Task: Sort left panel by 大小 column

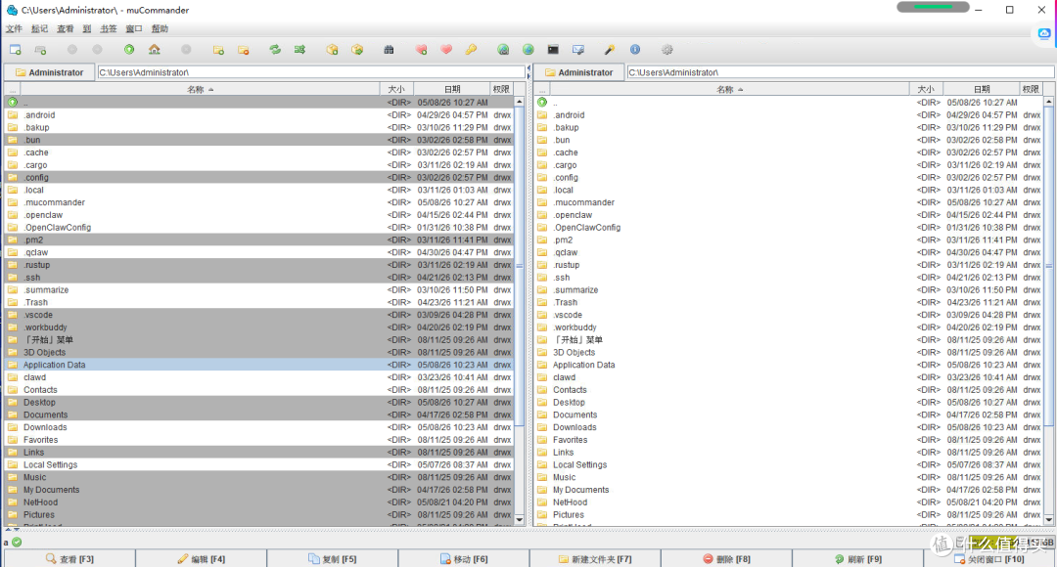Action: pos(397,89)
